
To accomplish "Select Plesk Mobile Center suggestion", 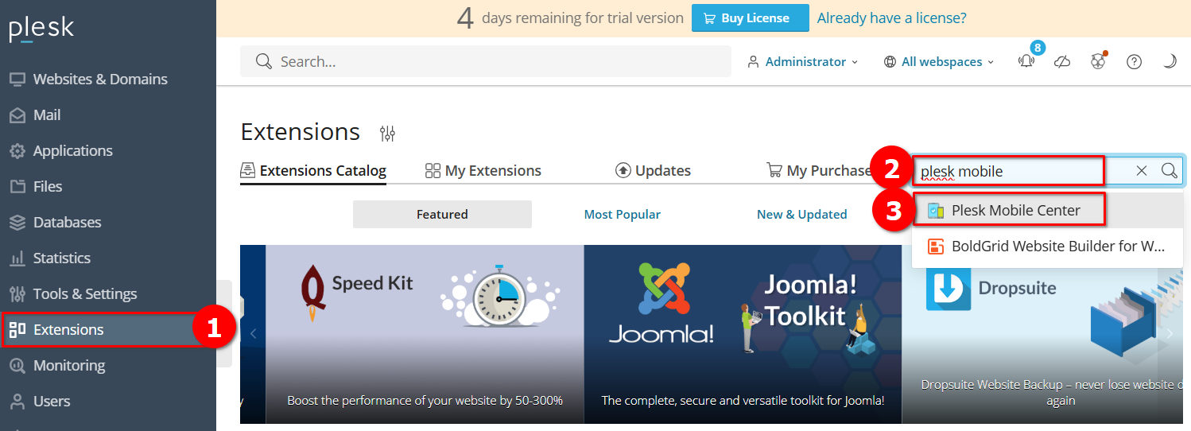I will coord(1048,210).
